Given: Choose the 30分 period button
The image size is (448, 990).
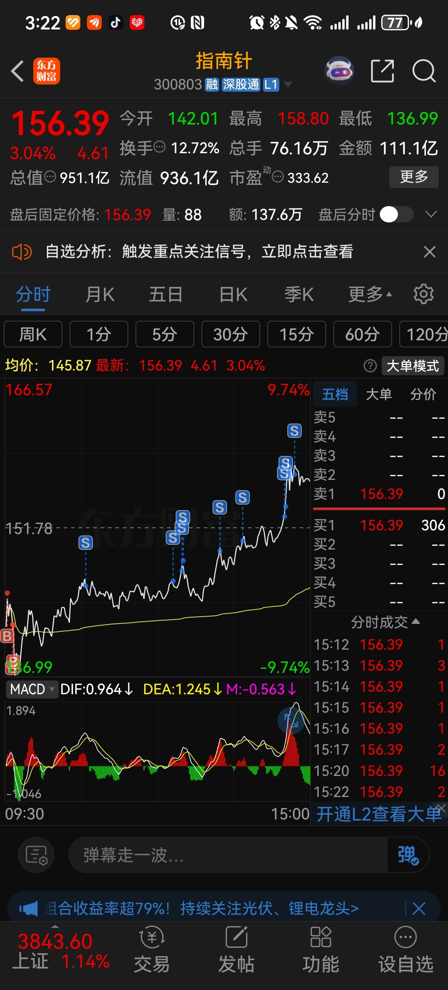Looking at the screenshot, I should (x=231, y=334).
